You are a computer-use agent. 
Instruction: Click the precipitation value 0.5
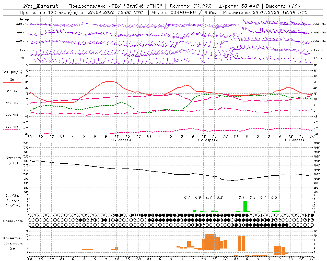pos(274,197)
